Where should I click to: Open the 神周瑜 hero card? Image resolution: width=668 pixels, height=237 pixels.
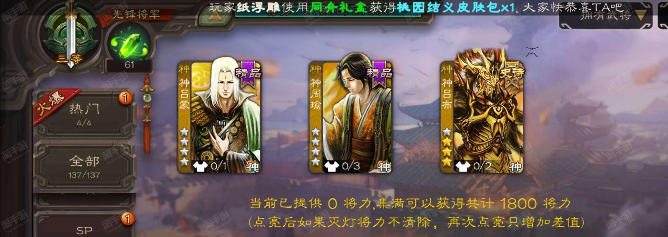[x=351, y=117]
